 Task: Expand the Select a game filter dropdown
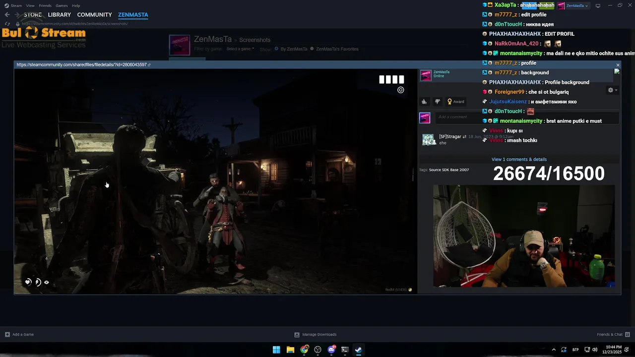(x=240, y=49)
